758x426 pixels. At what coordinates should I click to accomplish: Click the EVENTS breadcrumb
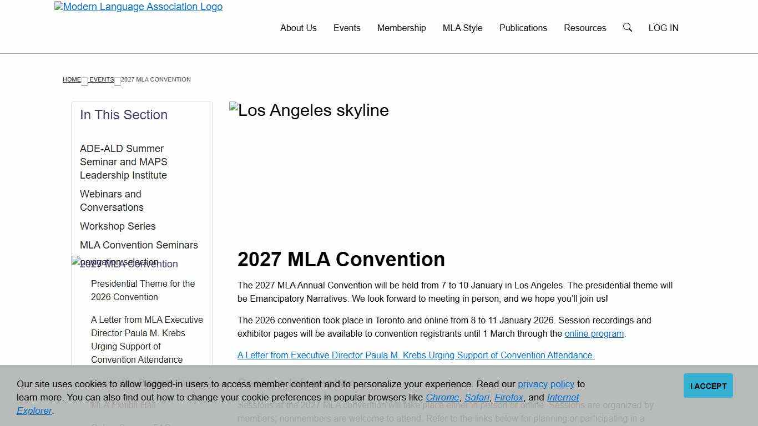click(102, 79)
